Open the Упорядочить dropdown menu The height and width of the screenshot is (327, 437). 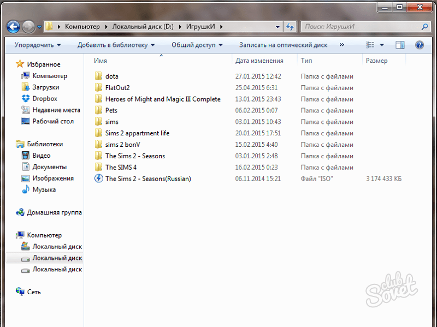tap(37, 45)
